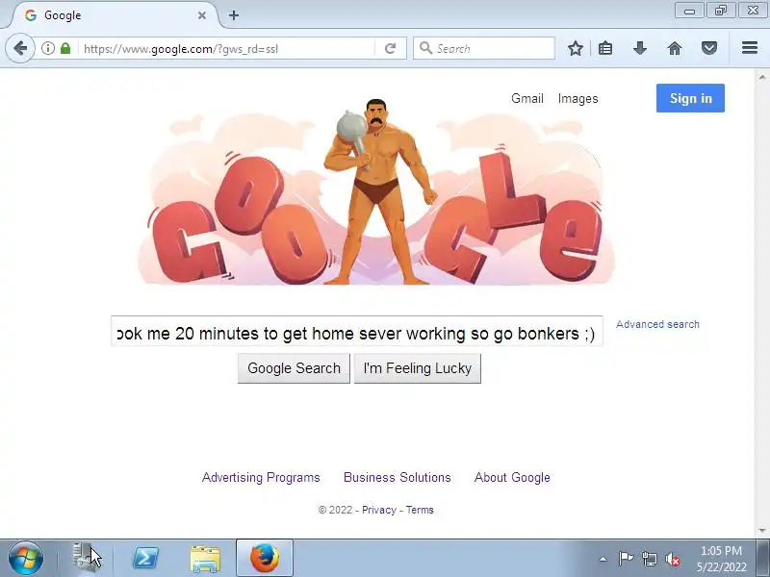Open About Google link
The width and height of the screenshot is (770, 577).
coord(512,477)
